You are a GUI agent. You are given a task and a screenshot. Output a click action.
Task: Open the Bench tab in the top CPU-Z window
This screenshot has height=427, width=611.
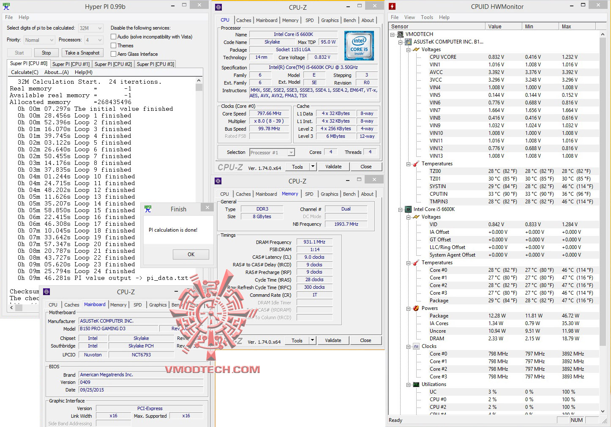pos(349,20)
